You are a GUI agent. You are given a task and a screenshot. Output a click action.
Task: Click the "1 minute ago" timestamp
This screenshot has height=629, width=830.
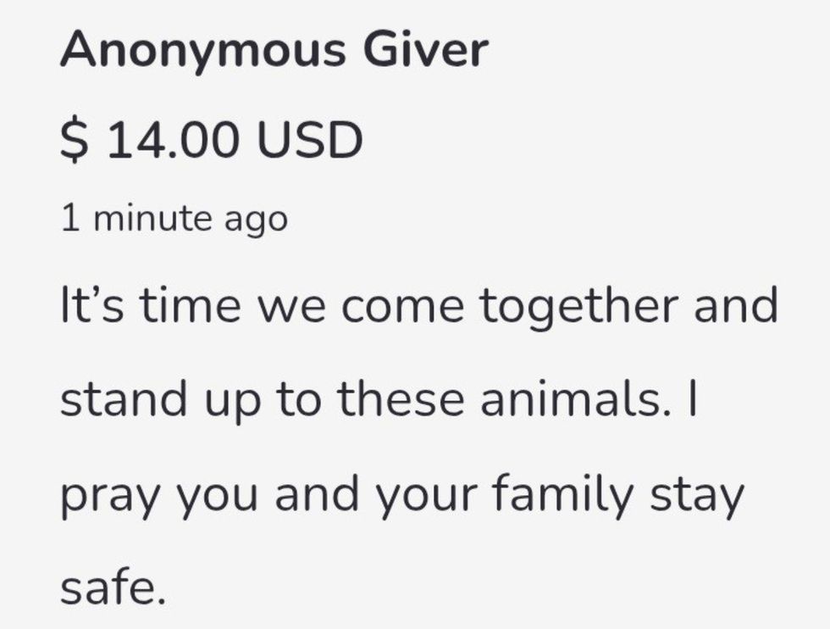[x=174, y=219]
